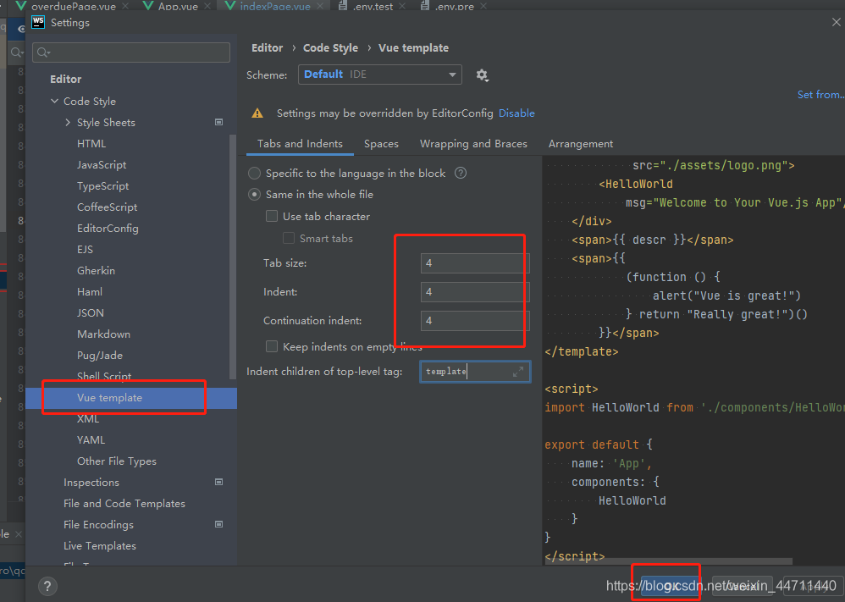Select EditorConfig in the settings tree
Screen dimensions: 845x602
coord(108,228)
